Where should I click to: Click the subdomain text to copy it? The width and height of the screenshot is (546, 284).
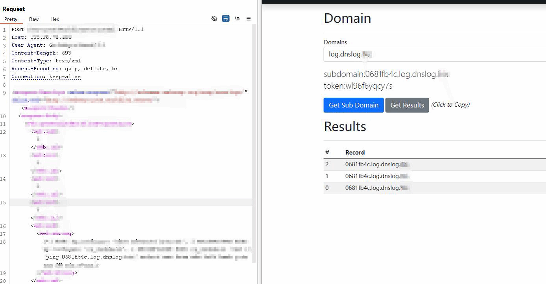[386, 74]
